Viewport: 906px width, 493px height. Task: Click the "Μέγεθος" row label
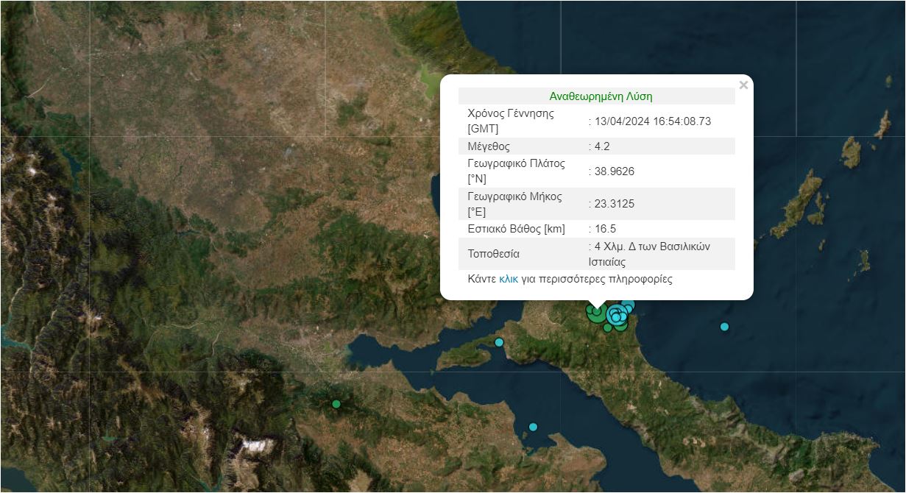(x=489, y=146)
